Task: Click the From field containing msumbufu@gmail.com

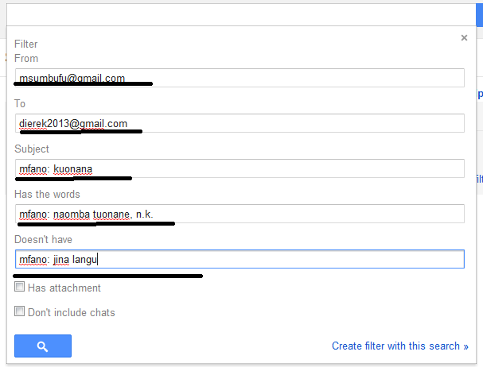Action: [x=239, y=78]
